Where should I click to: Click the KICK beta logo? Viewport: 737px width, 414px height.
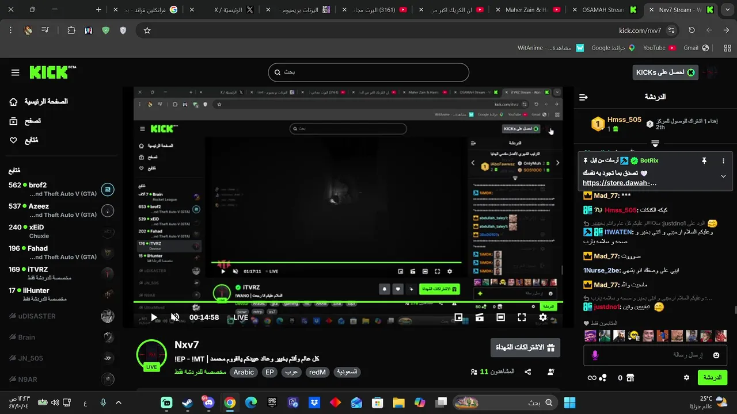(52, 72)
